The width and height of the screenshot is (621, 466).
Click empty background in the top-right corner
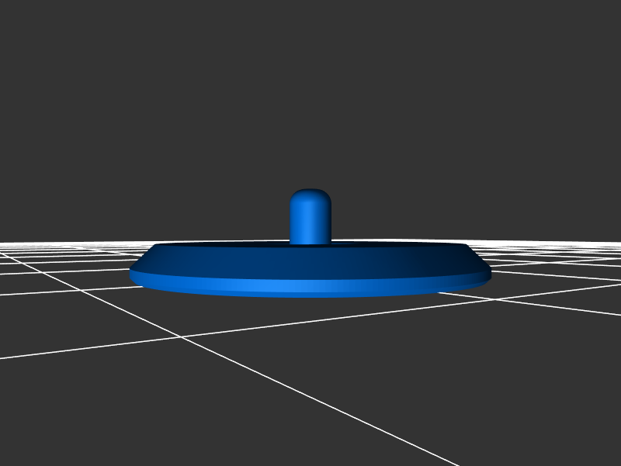(x=582, y=39)
